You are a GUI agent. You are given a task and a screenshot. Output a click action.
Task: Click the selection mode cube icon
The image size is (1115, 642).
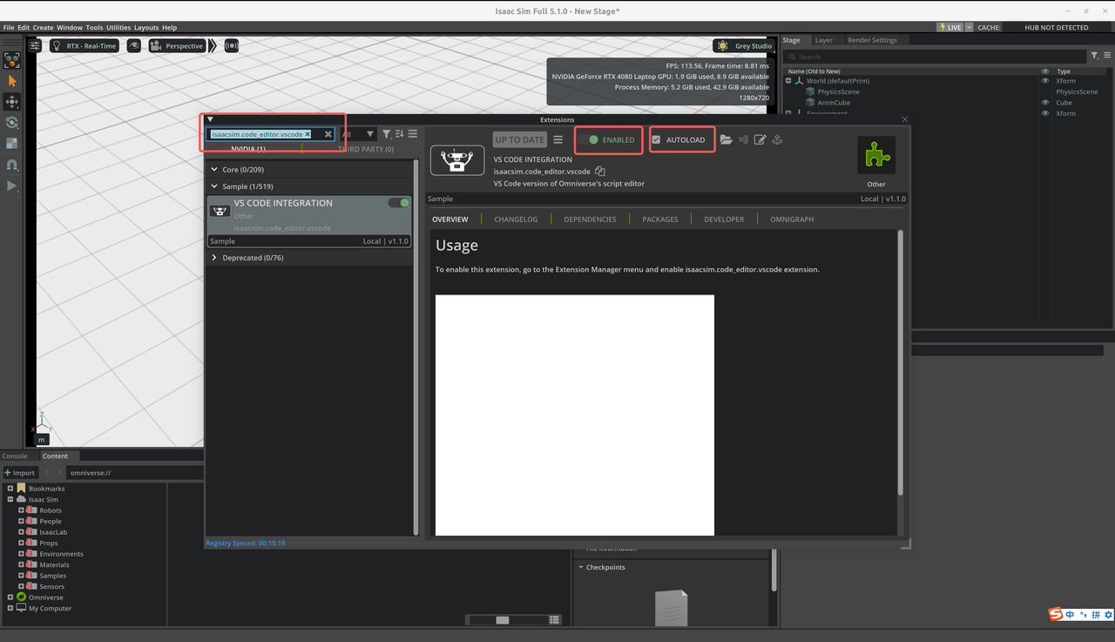[12, 60]
